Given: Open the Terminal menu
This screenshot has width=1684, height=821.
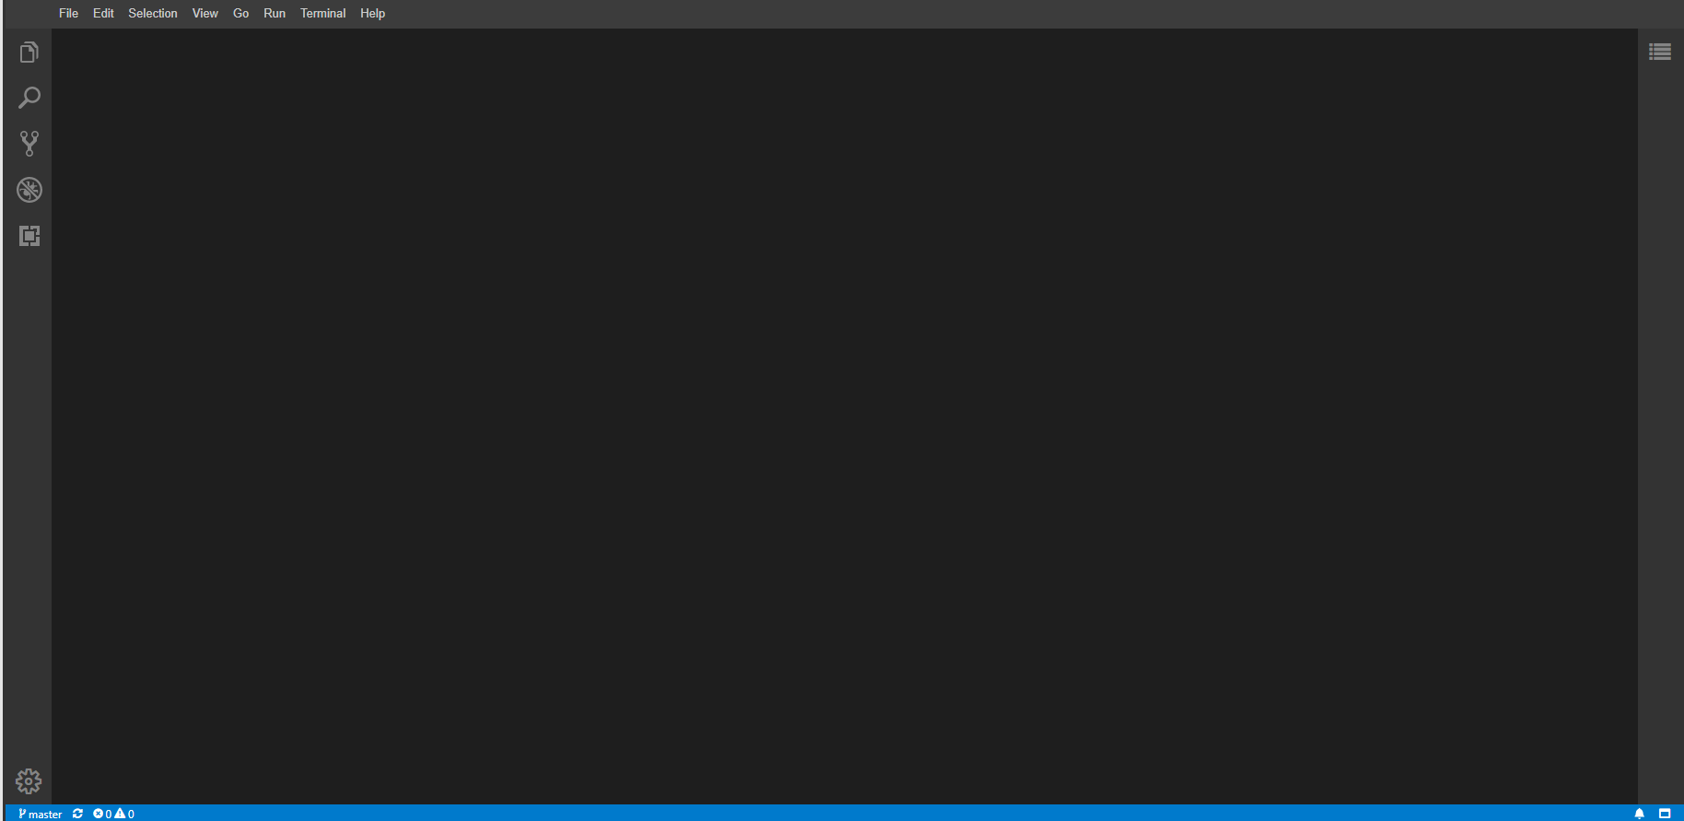Looking at the screenshot, I should tap(322, 13).
